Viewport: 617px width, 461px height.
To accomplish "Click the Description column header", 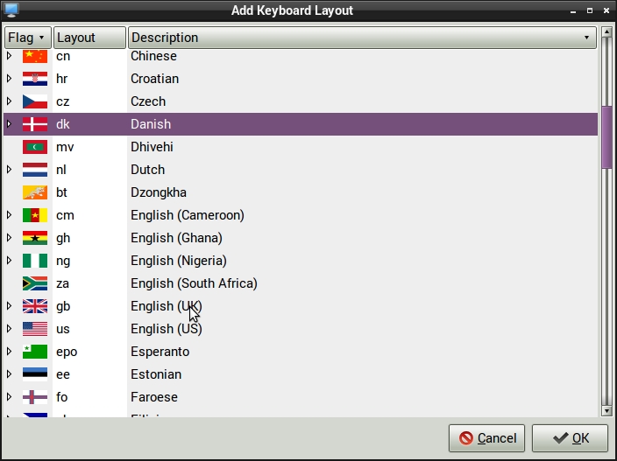I will click(x=361, y=38).
